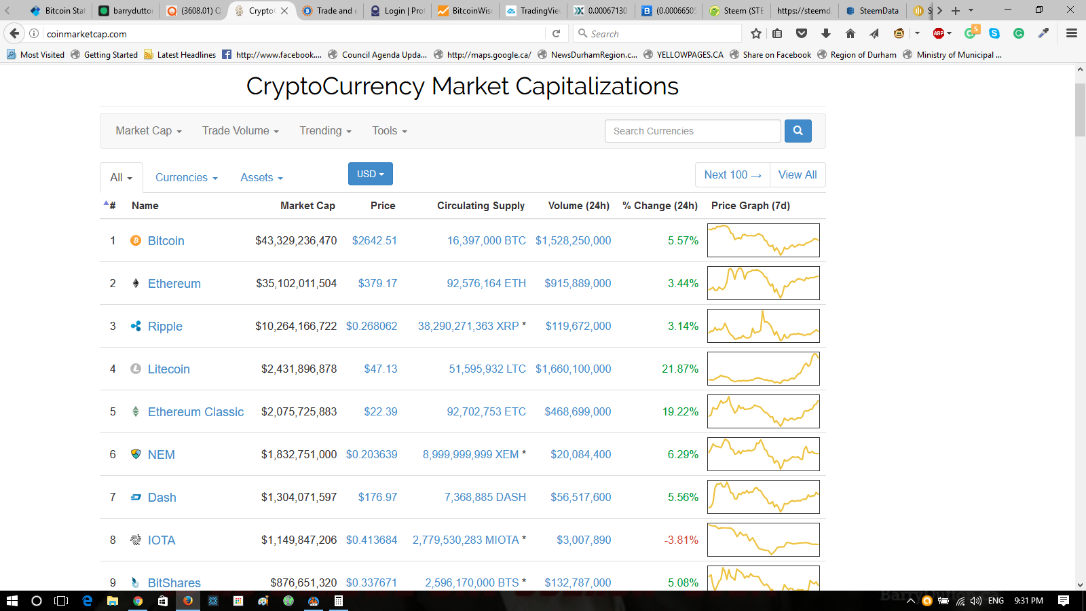Open Firefox bookmarks list icon
Screen dimensions: 1086x611
(x=778, y=33)
